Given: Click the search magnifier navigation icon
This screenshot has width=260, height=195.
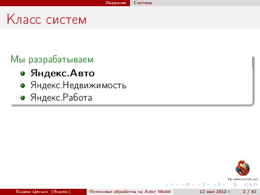Looking at the screenshot, I should click(251, 185).
